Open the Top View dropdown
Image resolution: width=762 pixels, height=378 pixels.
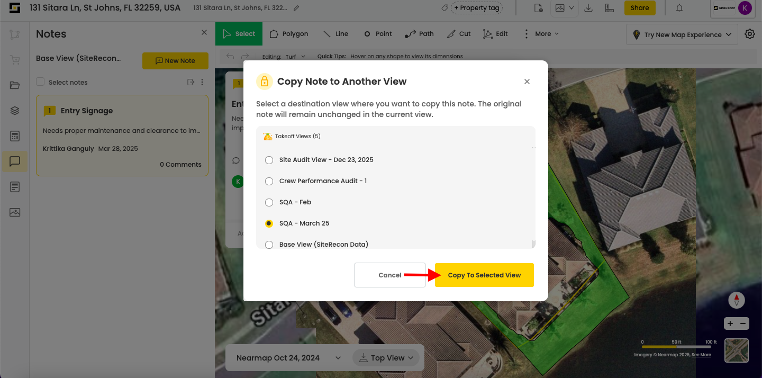(x=385, y=358)
